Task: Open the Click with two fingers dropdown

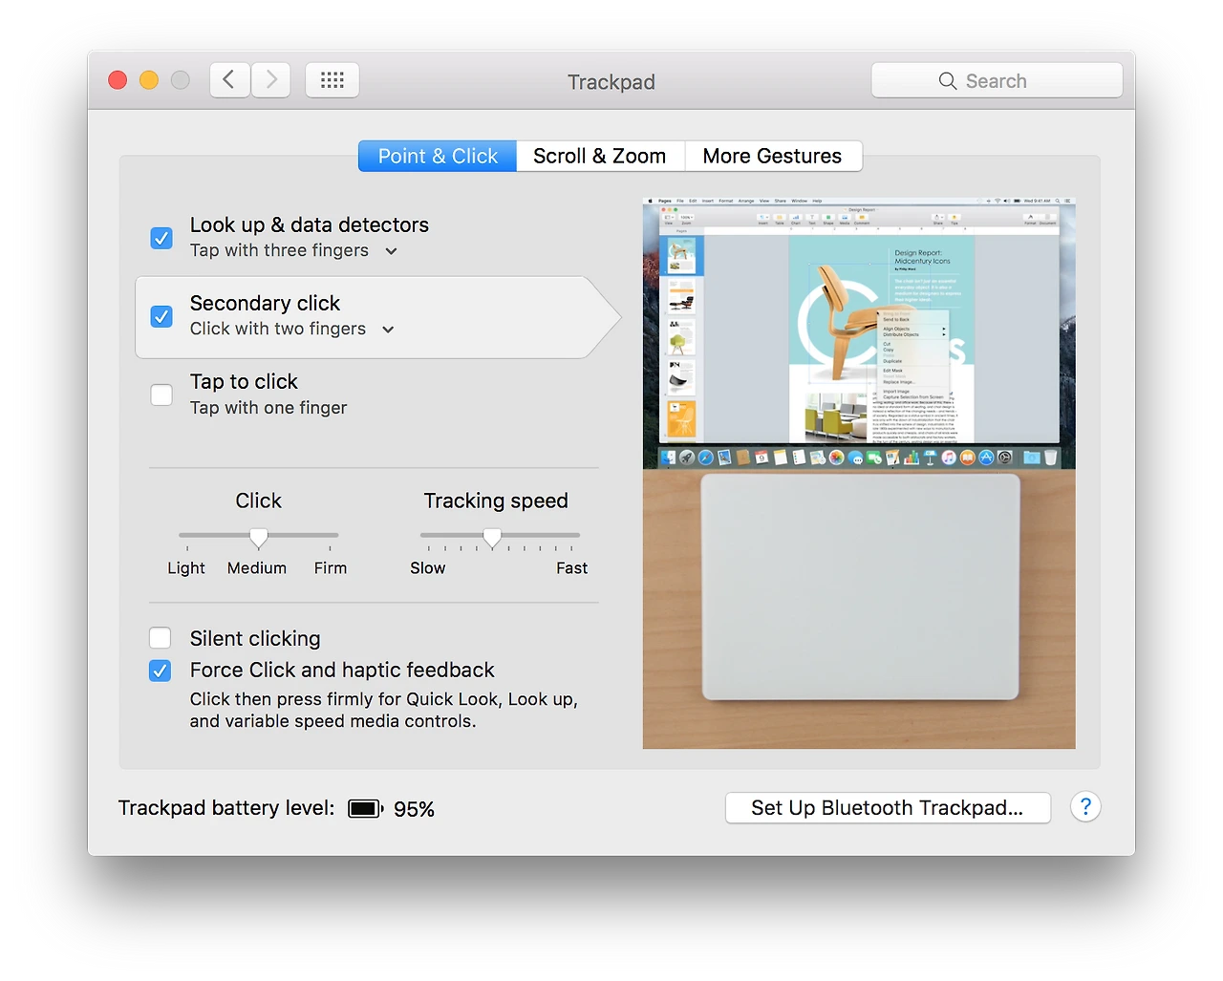Action: pos(387,329)
